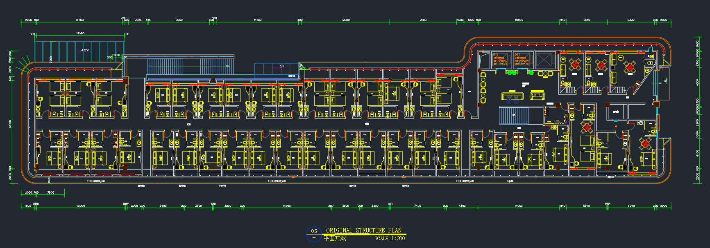Select the blue striped staircase in lobby
Screen dimensions: 710x248
(x=513, y=115)
